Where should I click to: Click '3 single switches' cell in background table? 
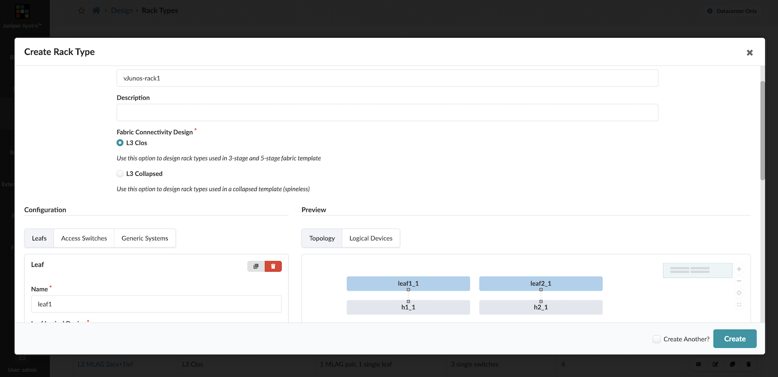(475, 364)
